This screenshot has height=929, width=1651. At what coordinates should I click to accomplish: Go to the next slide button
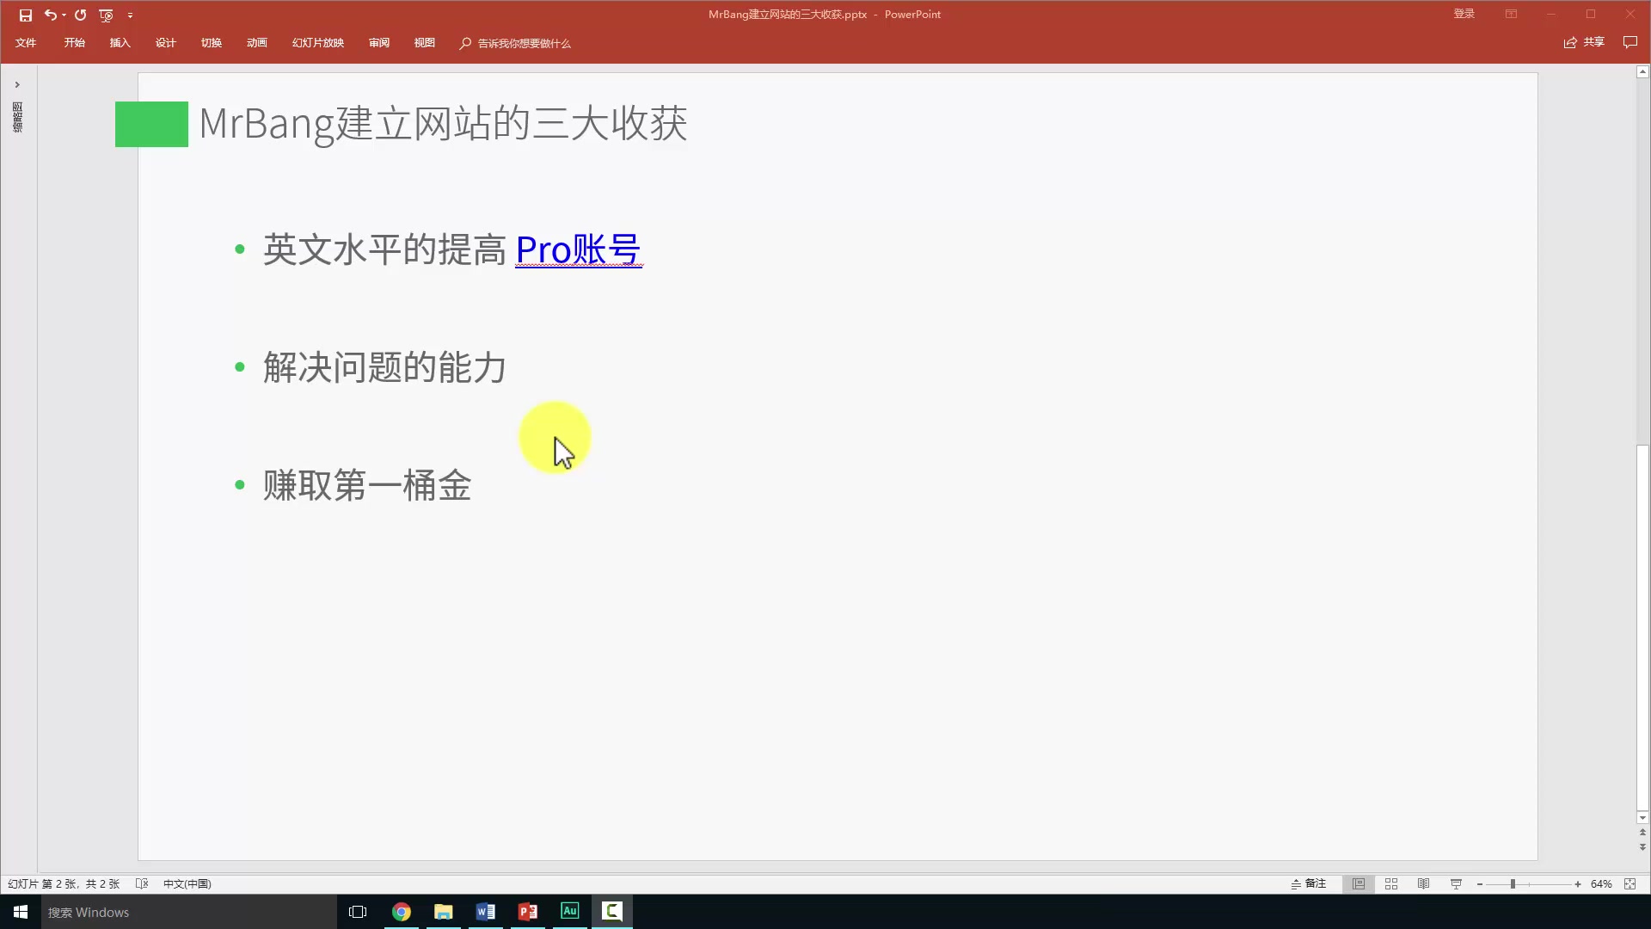pos(1642,846)
